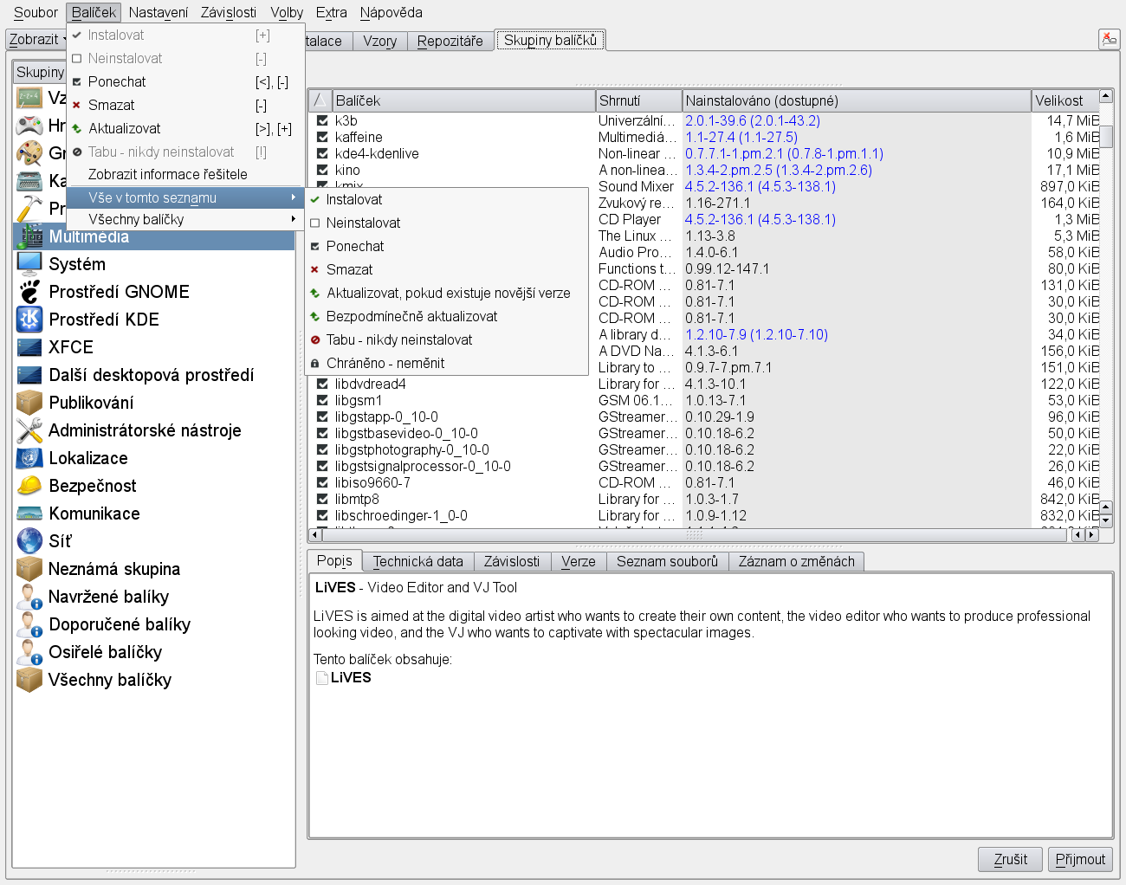The width and height of the screenshot is (1126, 885).
Task: Select the Systém group icon
Action: (x=29, y=264)
